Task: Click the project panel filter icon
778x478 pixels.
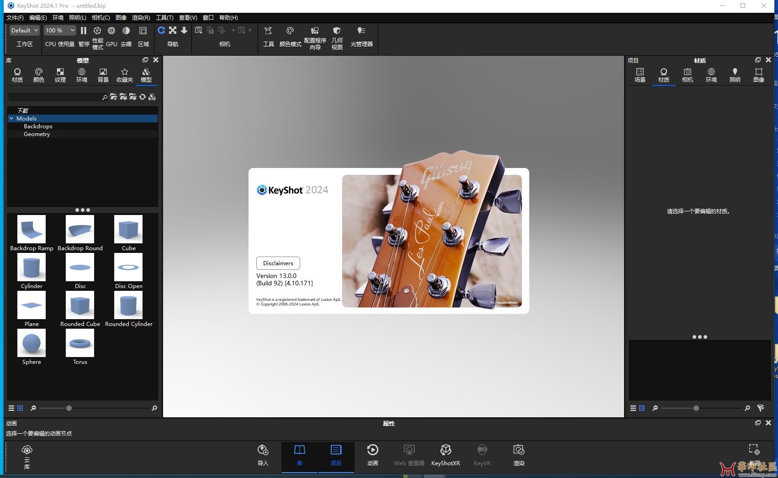Action: click(x=761, y=408)
